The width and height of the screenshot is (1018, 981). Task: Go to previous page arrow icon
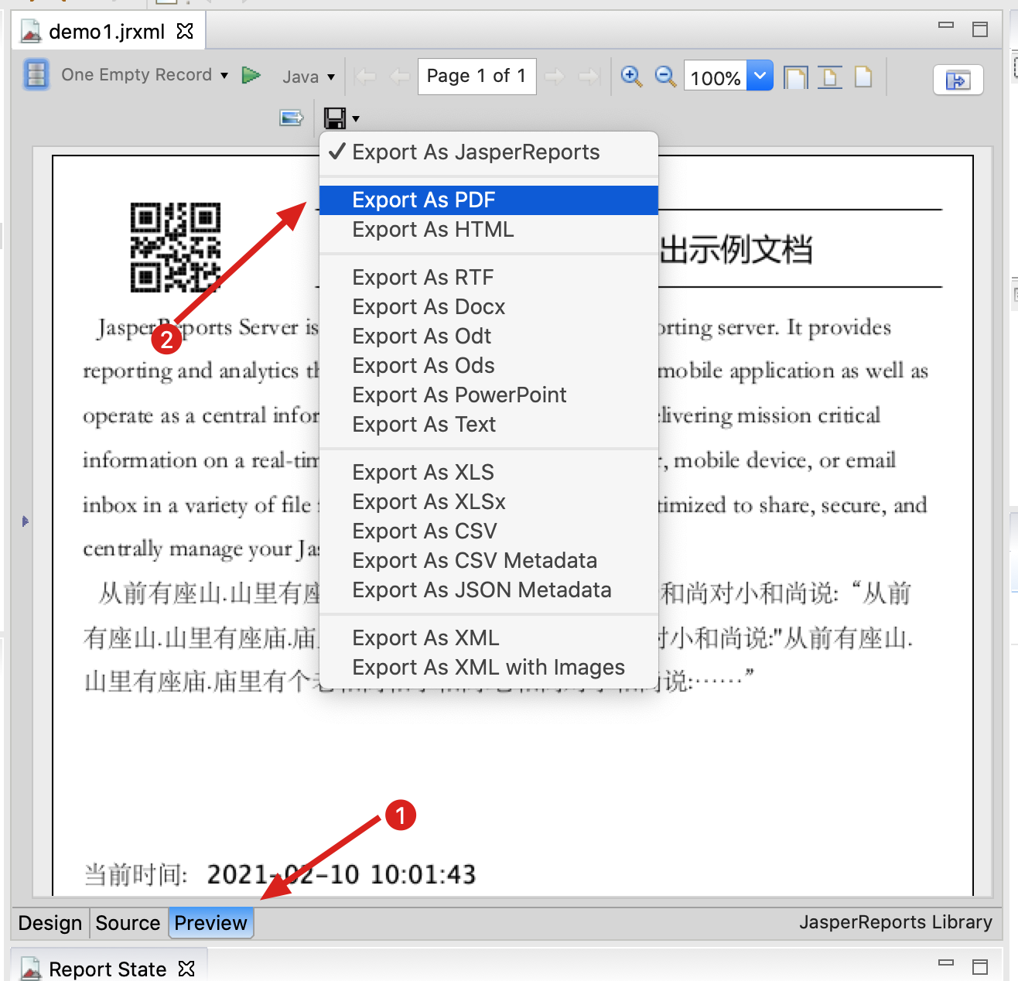pyautogui.click(x=400, y=76)
